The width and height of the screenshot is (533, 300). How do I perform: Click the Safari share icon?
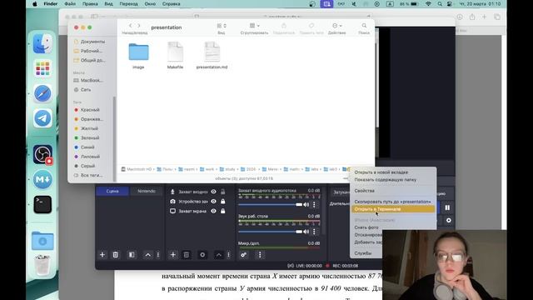[x=472, y=17]
